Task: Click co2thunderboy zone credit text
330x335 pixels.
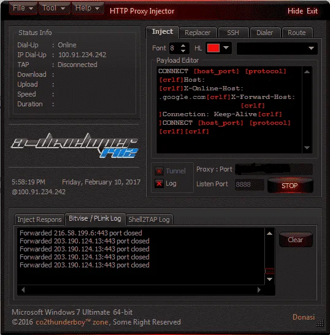Action: pos(72,322)
